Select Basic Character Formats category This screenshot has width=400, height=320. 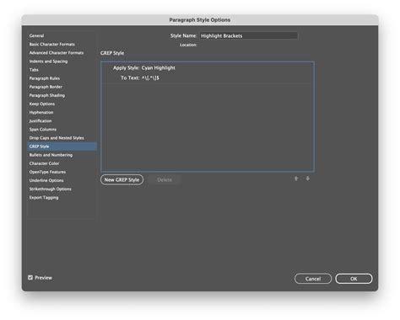coord(52,44)
